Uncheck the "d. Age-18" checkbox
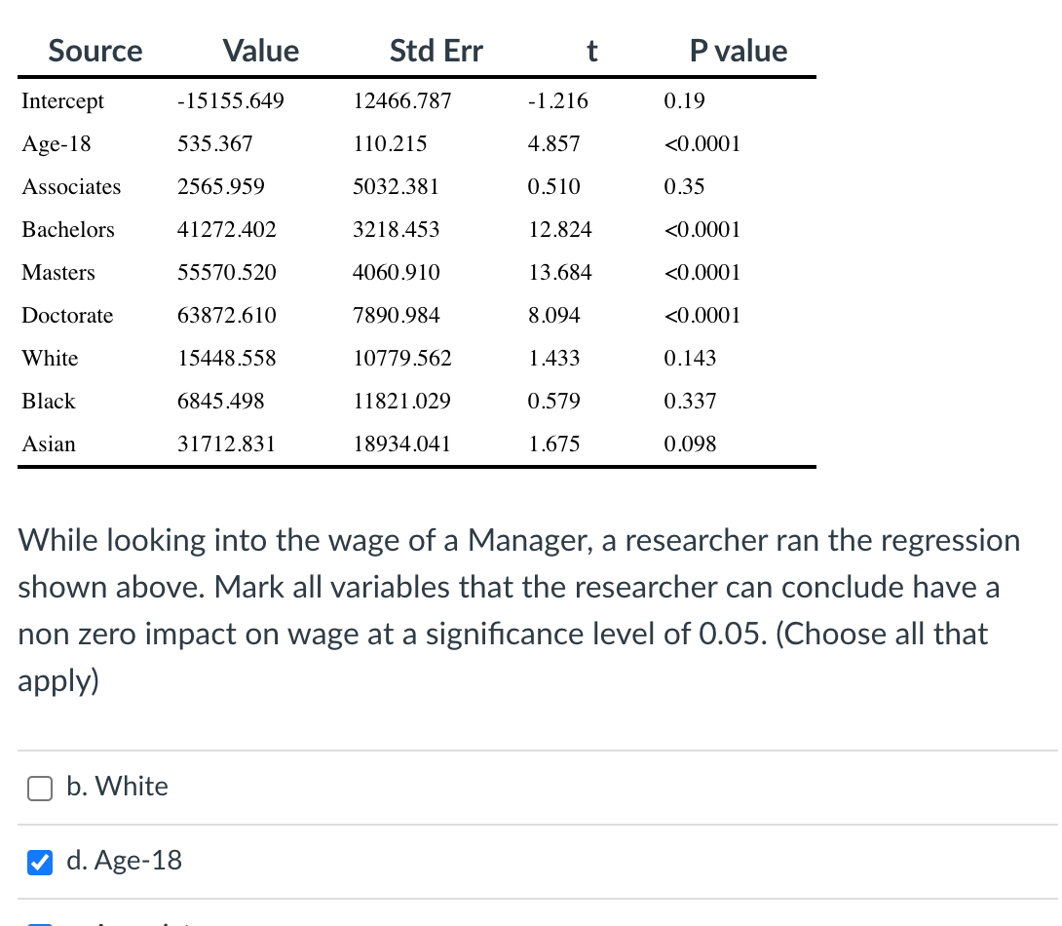 point(40,863)
